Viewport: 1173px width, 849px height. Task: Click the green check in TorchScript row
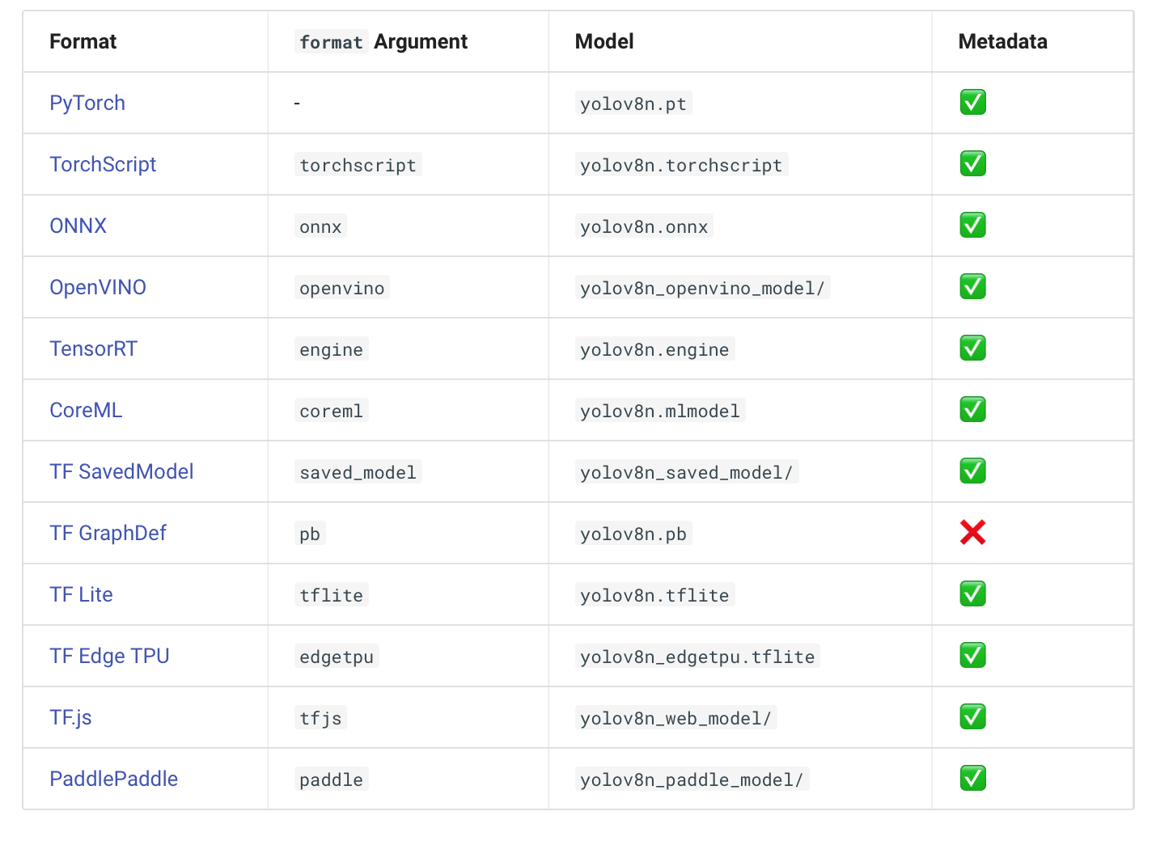pos(972,163)
